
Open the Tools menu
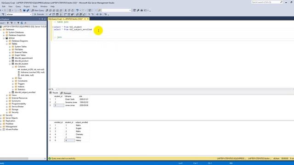tap(35, 6)
